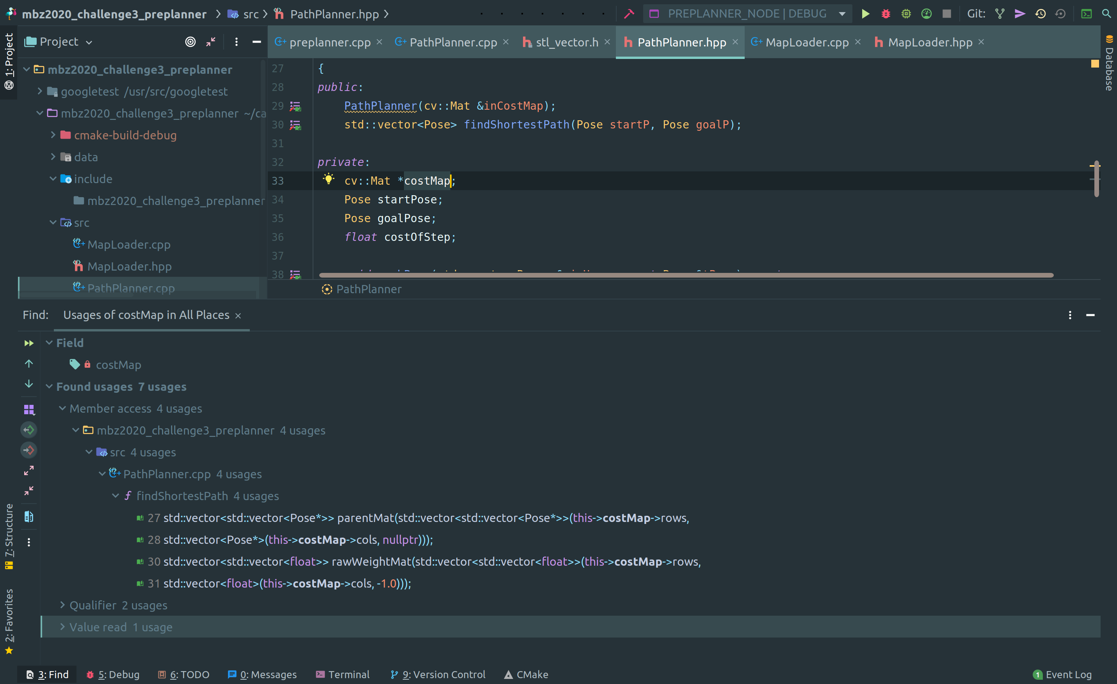
Task: Click the intention lightbulb on line 33
Action: pyautogui.click(x=329, y=180)
